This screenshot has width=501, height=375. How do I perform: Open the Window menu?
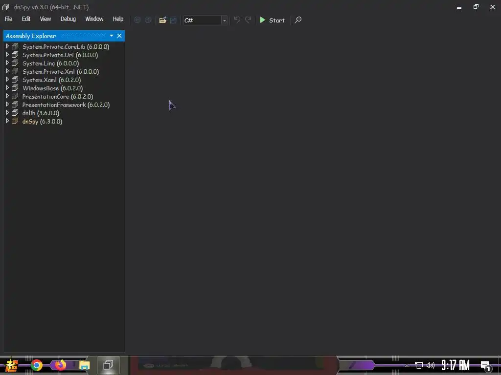point(94,19)
